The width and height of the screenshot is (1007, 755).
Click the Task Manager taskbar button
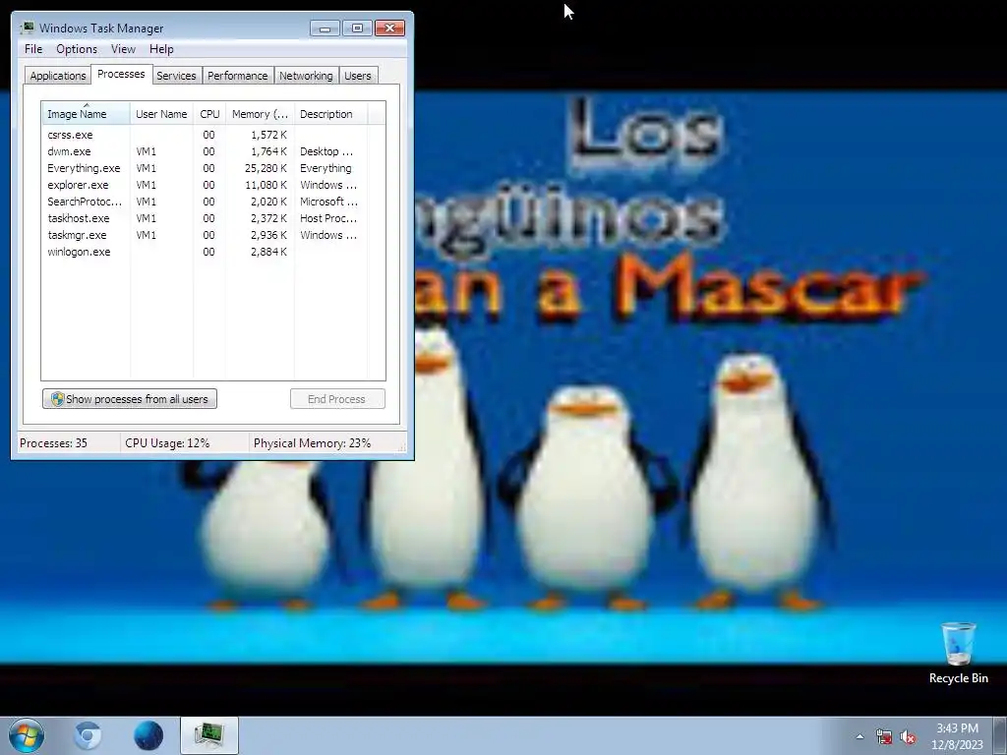tap(209, 735)
